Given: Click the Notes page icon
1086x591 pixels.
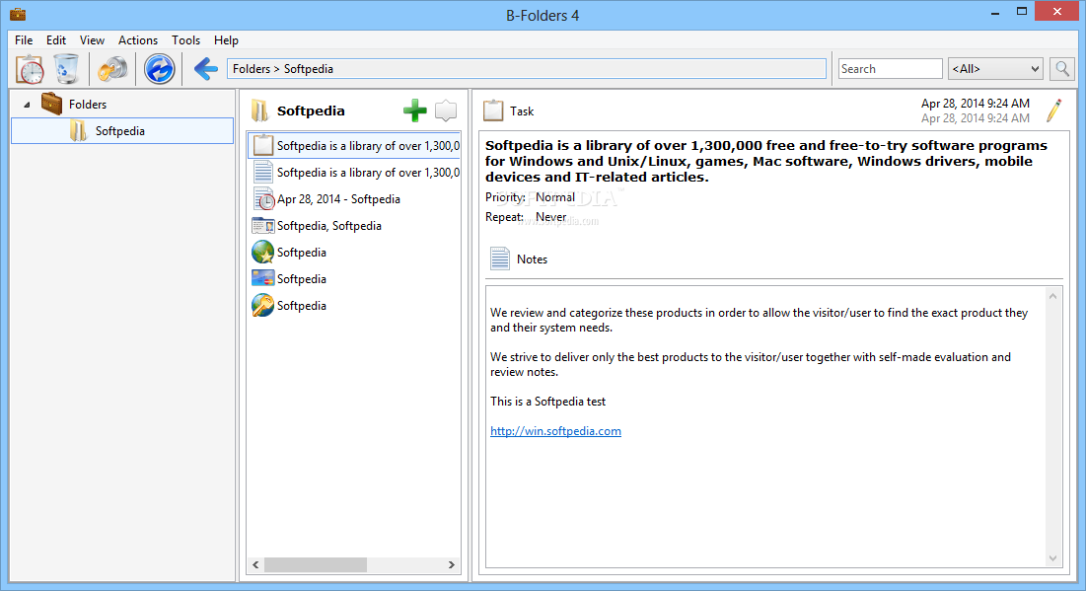Looking at the screenshot, I should [x=499, y=259].
